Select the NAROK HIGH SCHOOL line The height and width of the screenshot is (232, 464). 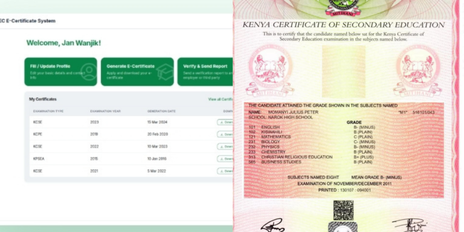point(280,117)
